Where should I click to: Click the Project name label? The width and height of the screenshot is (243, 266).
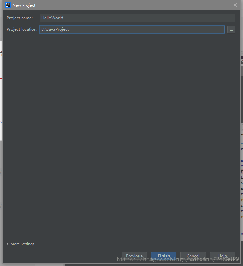point(20,18)
